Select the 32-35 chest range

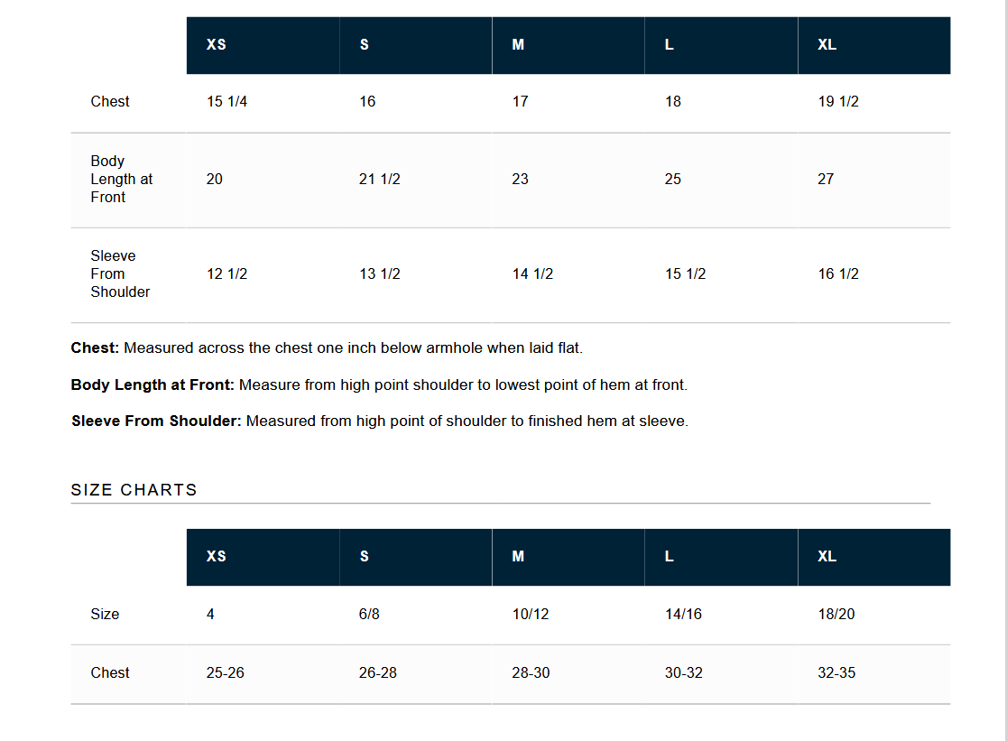tap(836, 672)
